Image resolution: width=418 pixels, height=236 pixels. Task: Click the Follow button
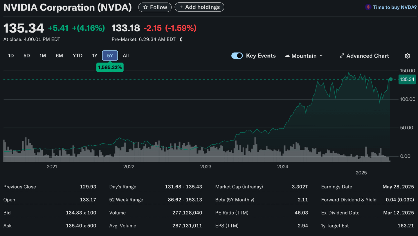155,7
